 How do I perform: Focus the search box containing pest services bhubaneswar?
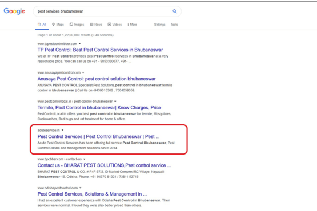(x=107, y=11)
